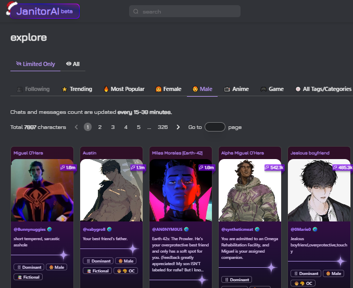
Task: Go to page 3
Action: [113, 127]
